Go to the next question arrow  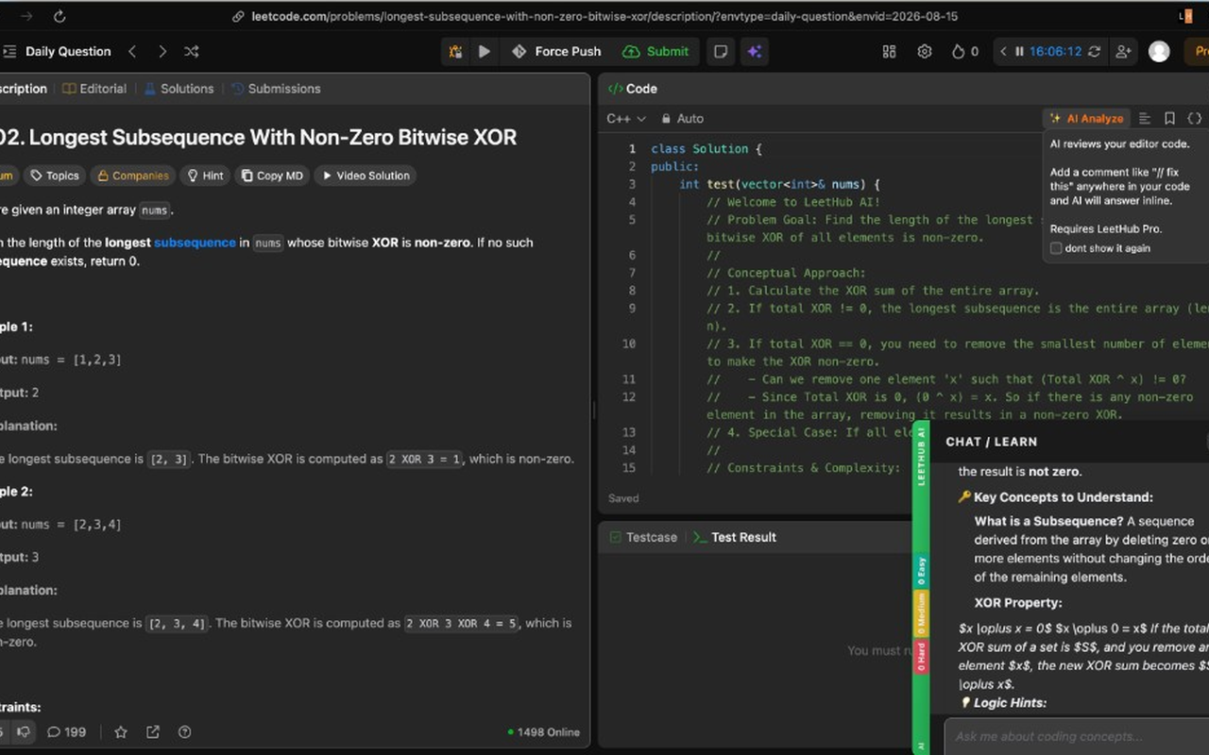[x=162, y=52]
